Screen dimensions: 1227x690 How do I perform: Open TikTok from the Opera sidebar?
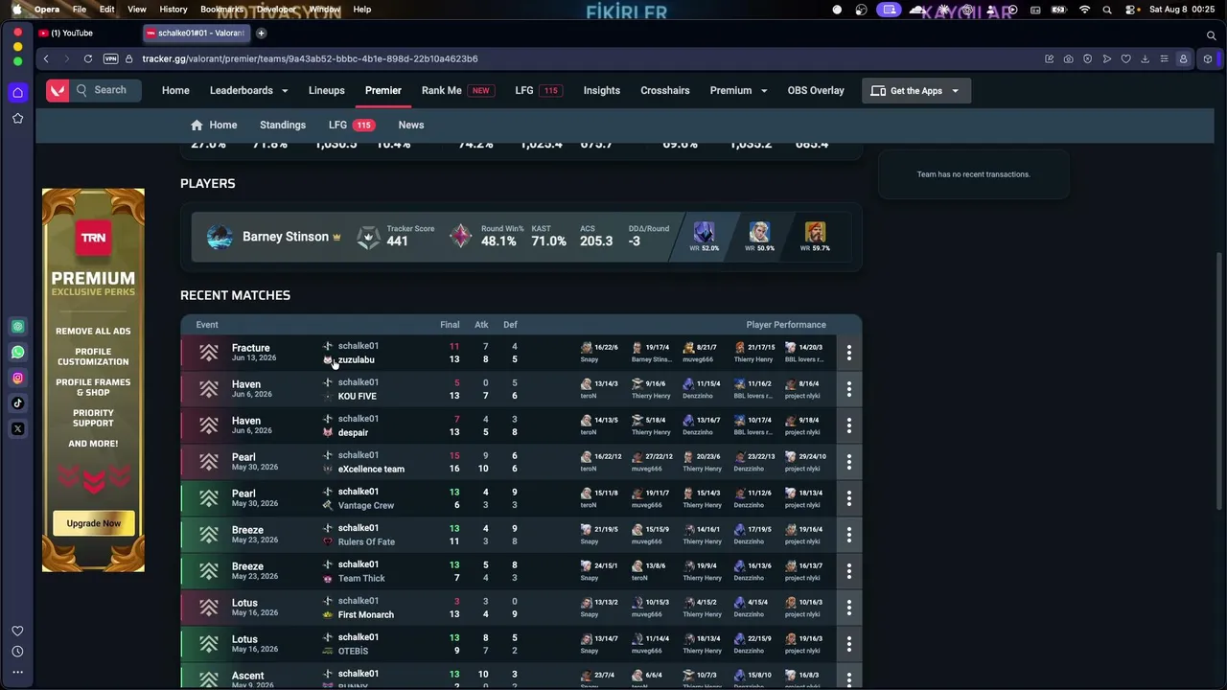pyautogui.click(x=17, y=403)
